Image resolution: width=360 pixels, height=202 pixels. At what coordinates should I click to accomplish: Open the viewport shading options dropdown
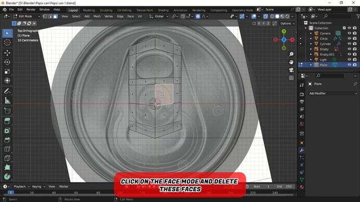pyautogui.click(x=292, y=16)
